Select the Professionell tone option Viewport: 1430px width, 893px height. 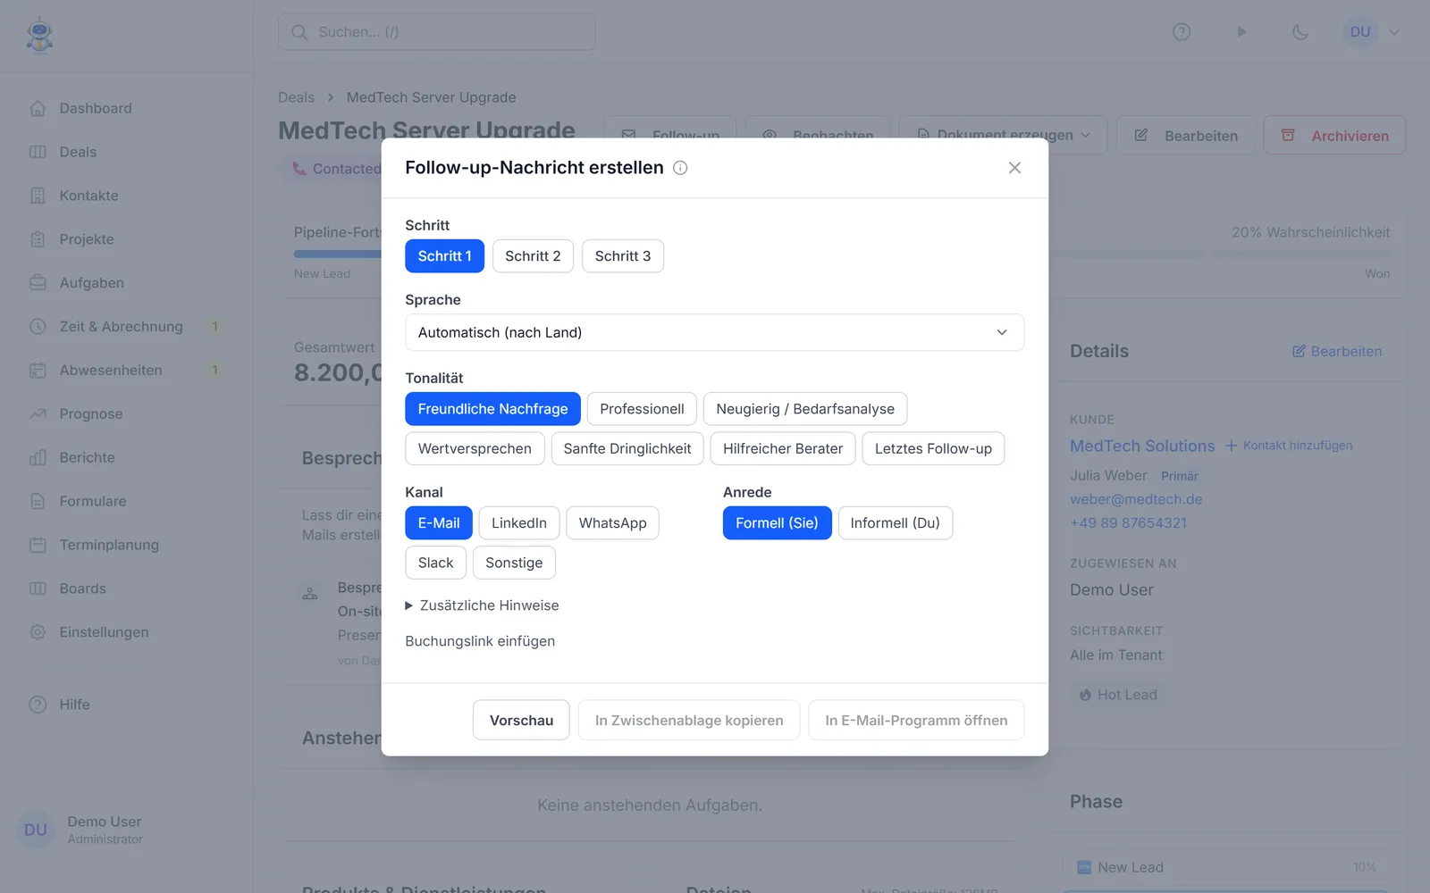pos(642,409)
